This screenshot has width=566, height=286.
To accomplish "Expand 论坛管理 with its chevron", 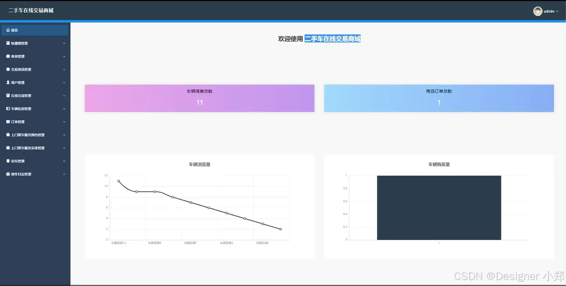I will click(64, 161).
